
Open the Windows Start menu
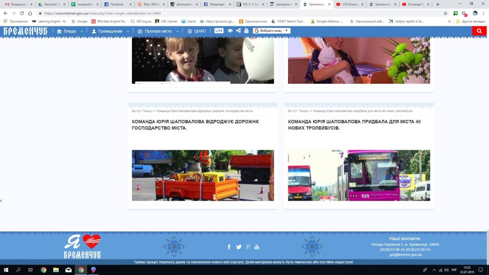tap(6, 270)
